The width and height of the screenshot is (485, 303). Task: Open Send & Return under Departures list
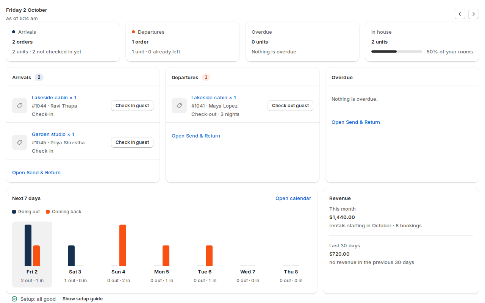pos(196,136)
